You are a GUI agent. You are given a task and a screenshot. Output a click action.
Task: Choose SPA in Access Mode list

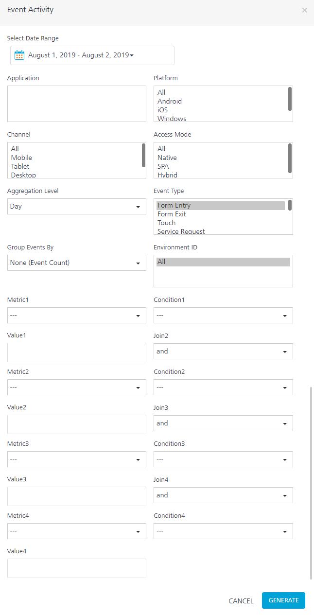click(x=163, y=166)
